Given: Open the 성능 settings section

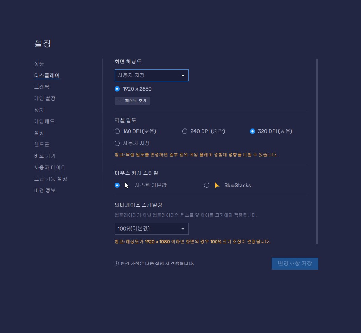Looking at the screenshot, I should (x=39, y=64).
